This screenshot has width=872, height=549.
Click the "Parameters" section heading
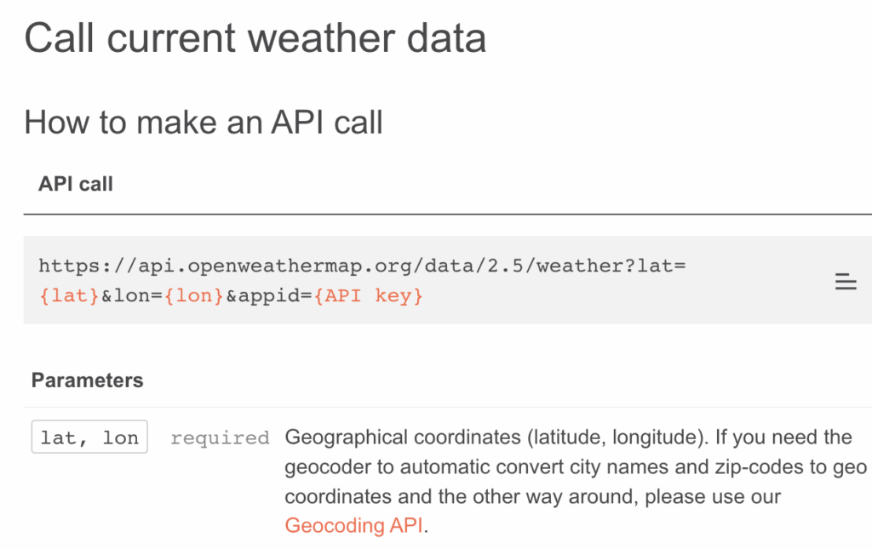[87, 380]
